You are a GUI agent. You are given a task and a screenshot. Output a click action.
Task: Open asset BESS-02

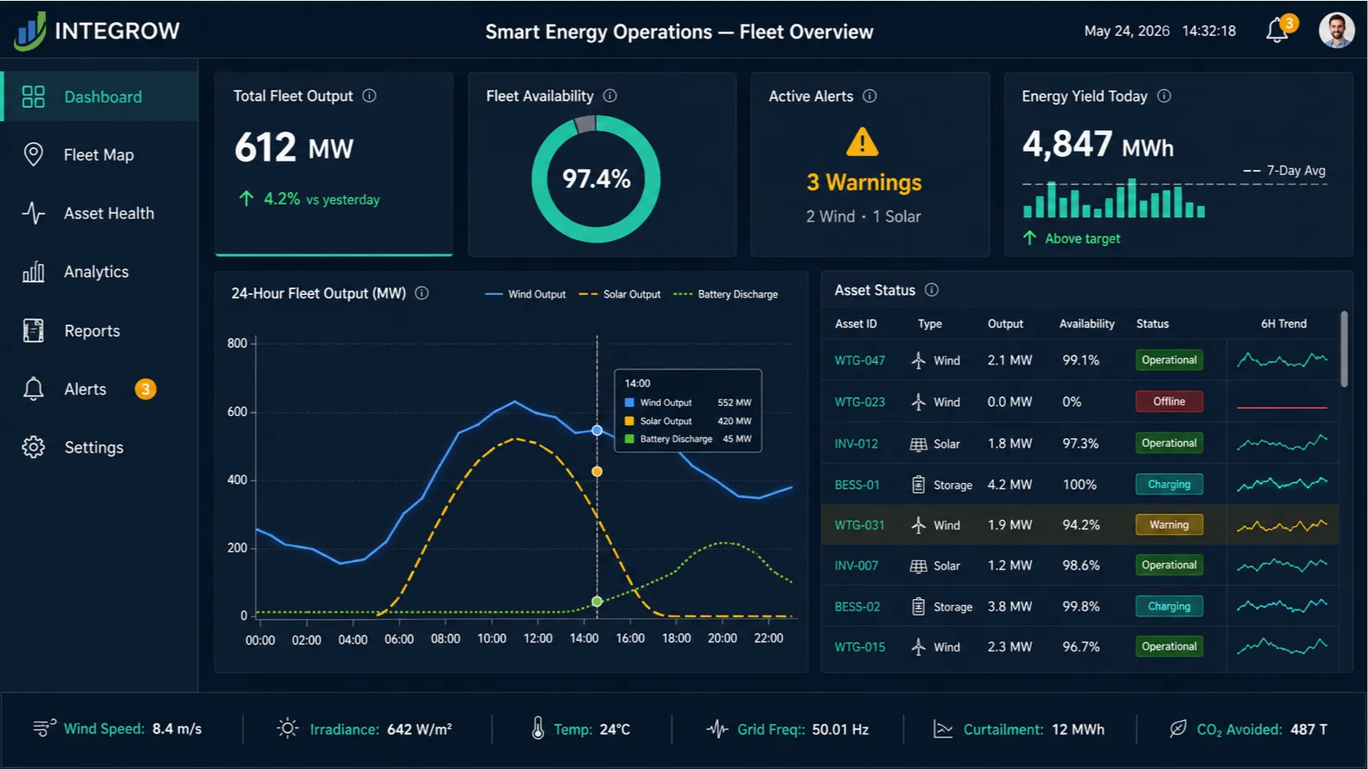(857, 606)
